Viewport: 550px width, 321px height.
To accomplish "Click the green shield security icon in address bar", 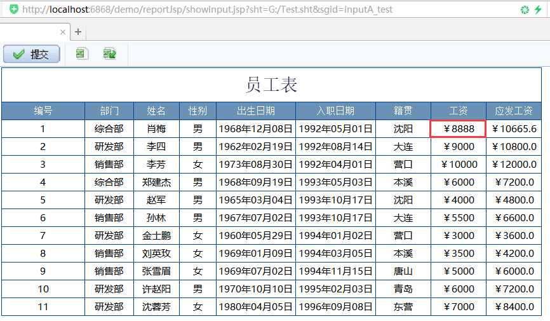I will [14, 9].
